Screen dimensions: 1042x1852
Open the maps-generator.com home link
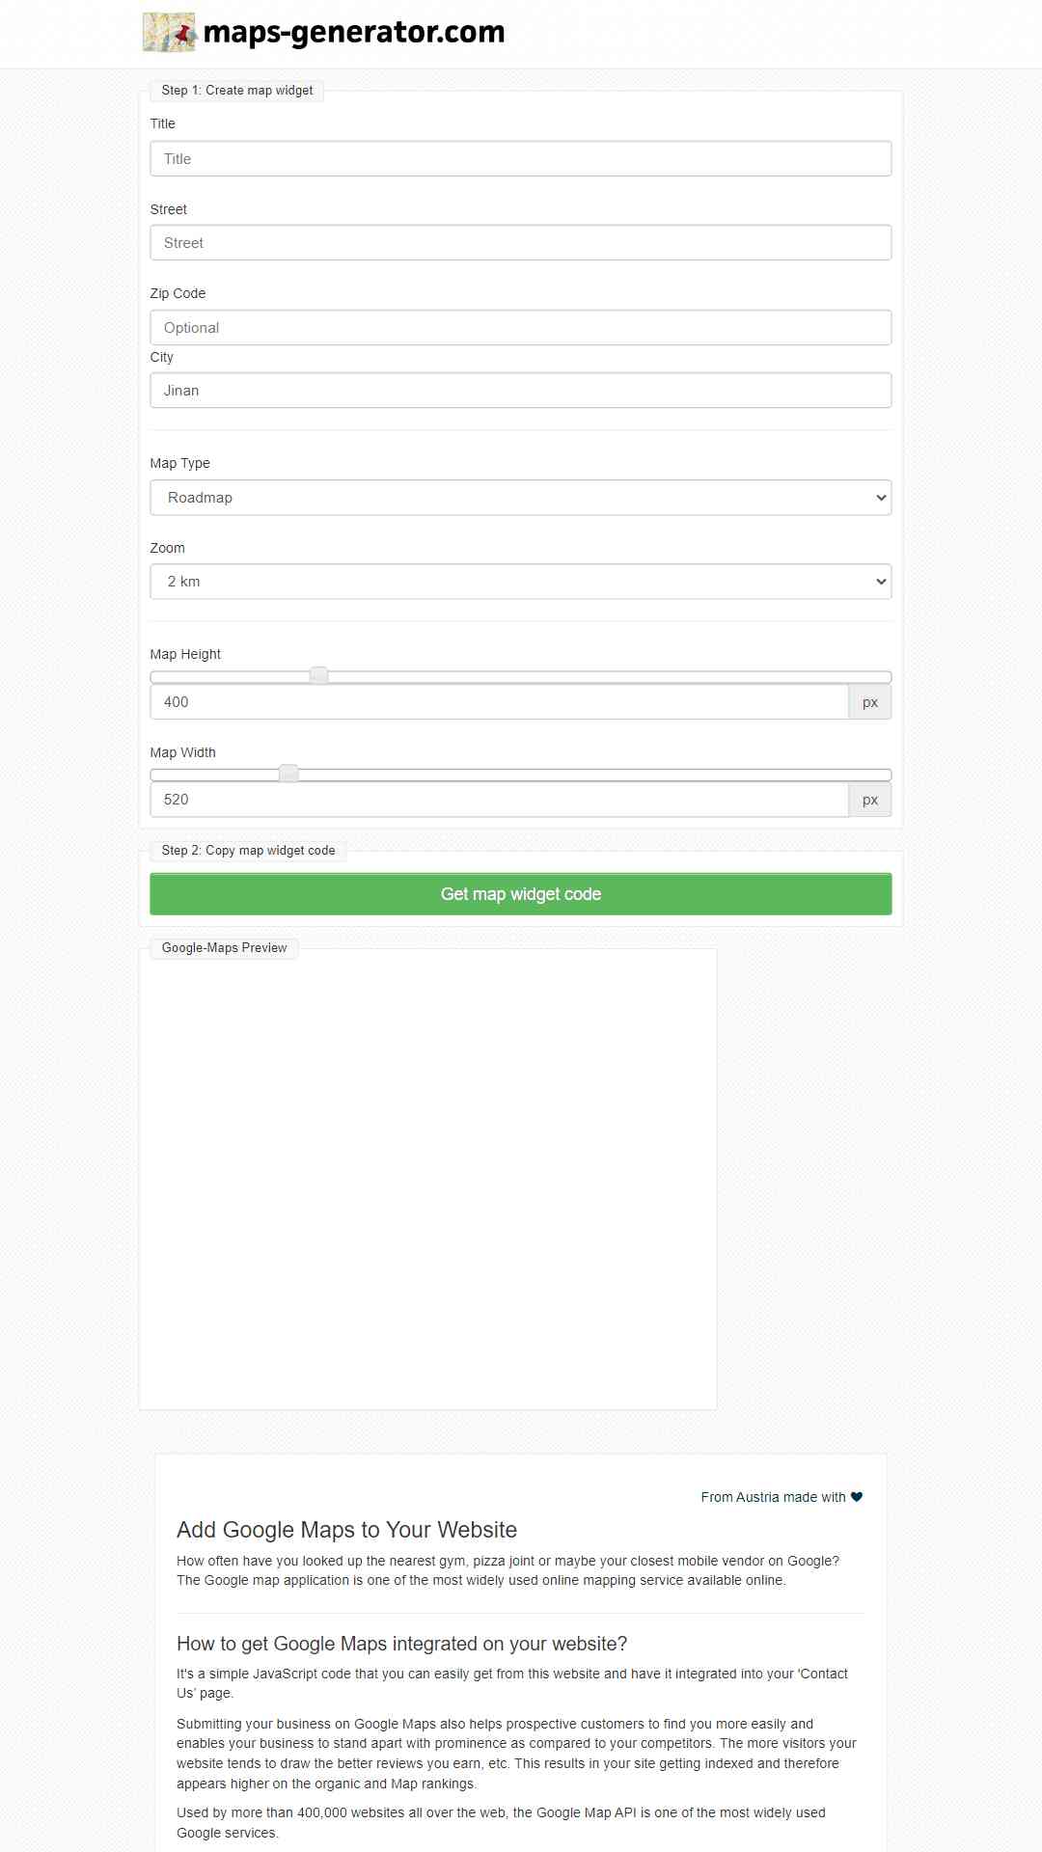tap(354, 33)
